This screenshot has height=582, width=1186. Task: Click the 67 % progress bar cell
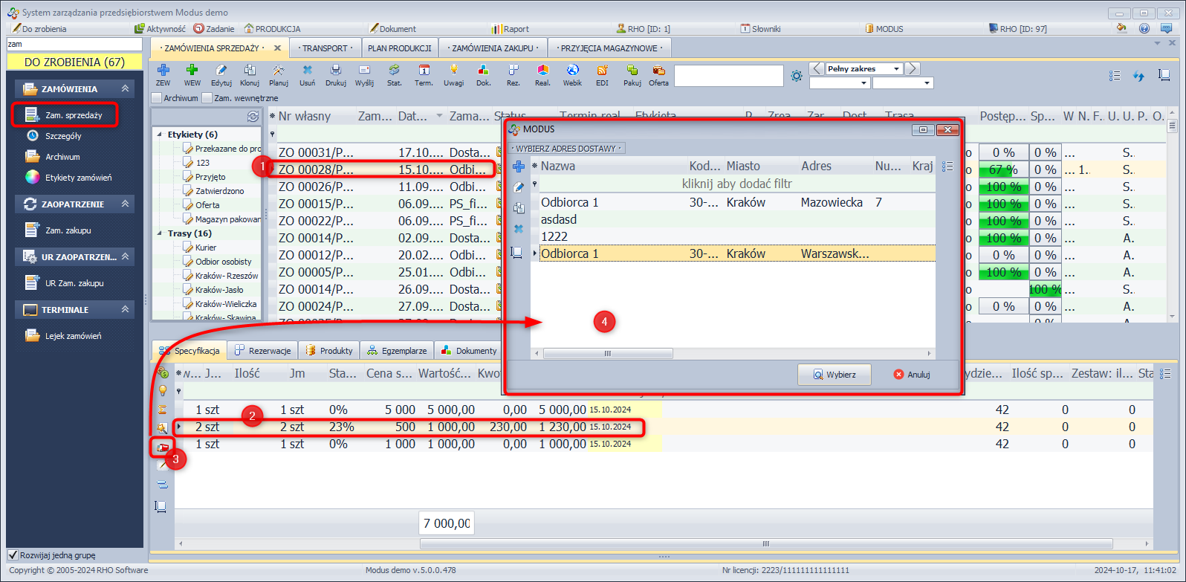click(1003, 169)
